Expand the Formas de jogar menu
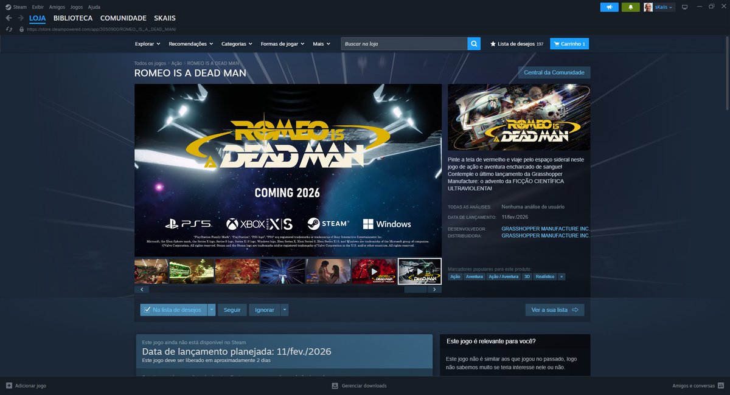The image size is (730, 395). pyautogui.click(x=283, y=44)
